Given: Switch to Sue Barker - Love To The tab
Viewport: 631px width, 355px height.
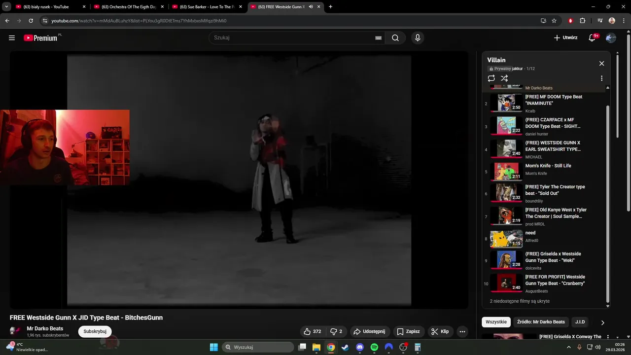Looking at the screenshot, I should (x=206, y=7).
